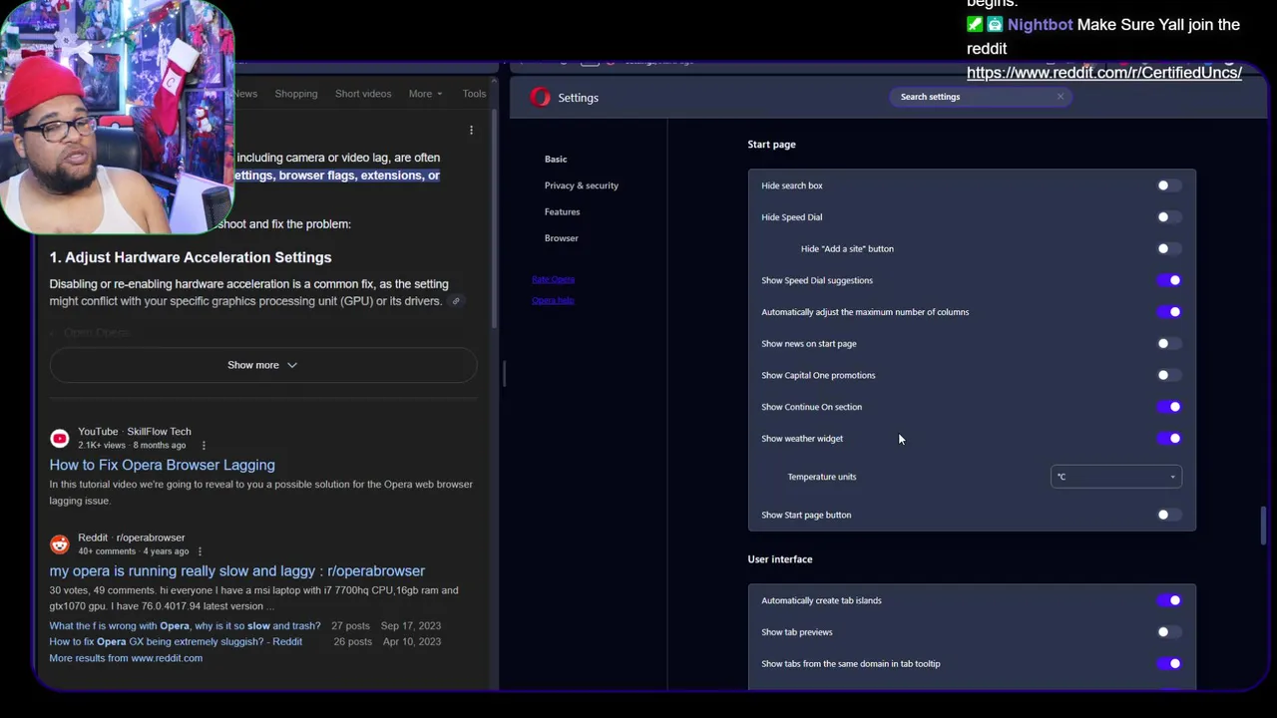Click the streamer webcam overlay

(x=118, y=117)
